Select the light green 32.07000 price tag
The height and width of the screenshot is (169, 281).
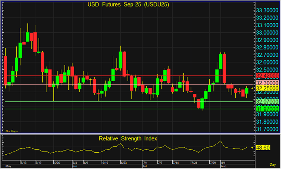click(x=267, y=101)
